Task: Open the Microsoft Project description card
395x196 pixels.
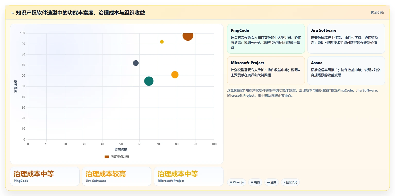Action: tap(266, 71)
